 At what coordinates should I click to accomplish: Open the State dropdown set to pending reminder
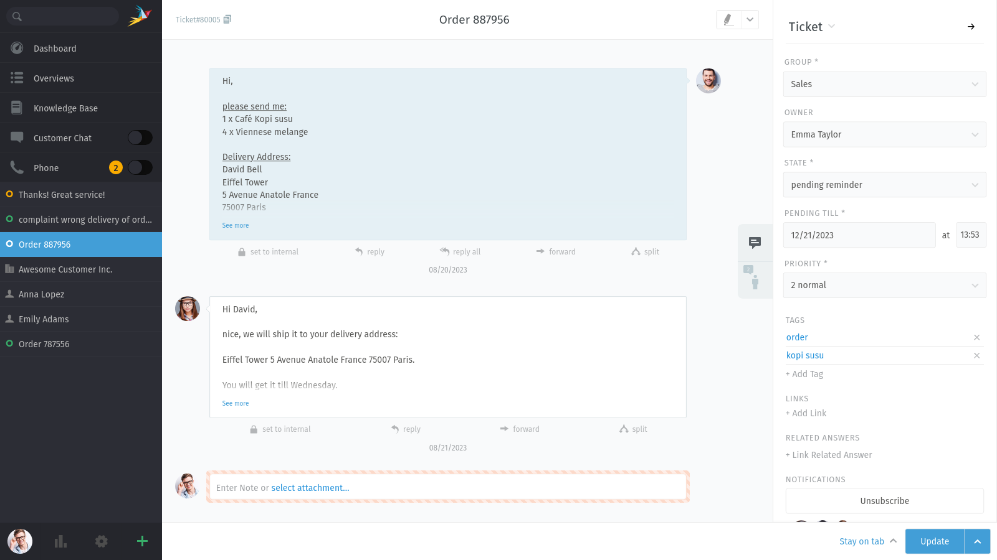[x=884, y=185]
